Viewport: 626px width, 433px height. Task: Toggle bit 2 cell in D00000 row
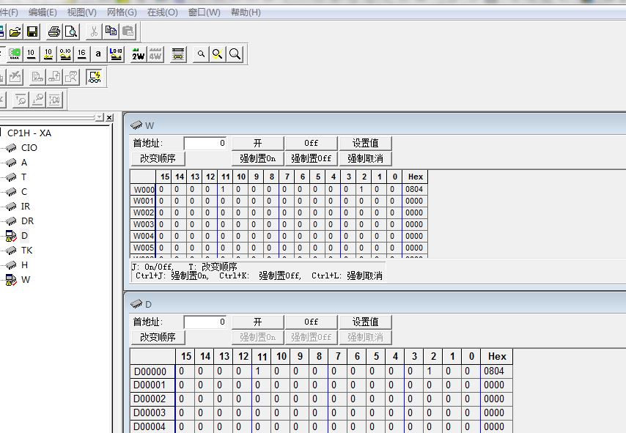433,371
